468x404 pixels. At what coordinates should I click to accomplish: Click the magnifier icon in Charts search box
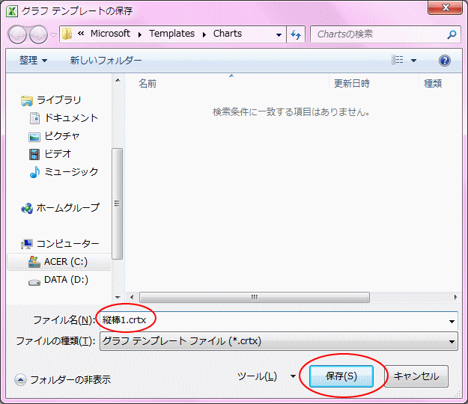pos(452,34)
